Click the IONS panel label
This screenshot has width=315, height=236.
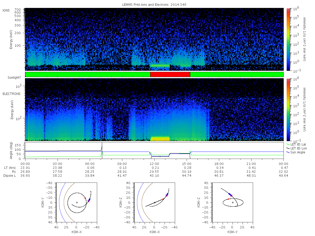pyautogui.click(x=7, y=10)
